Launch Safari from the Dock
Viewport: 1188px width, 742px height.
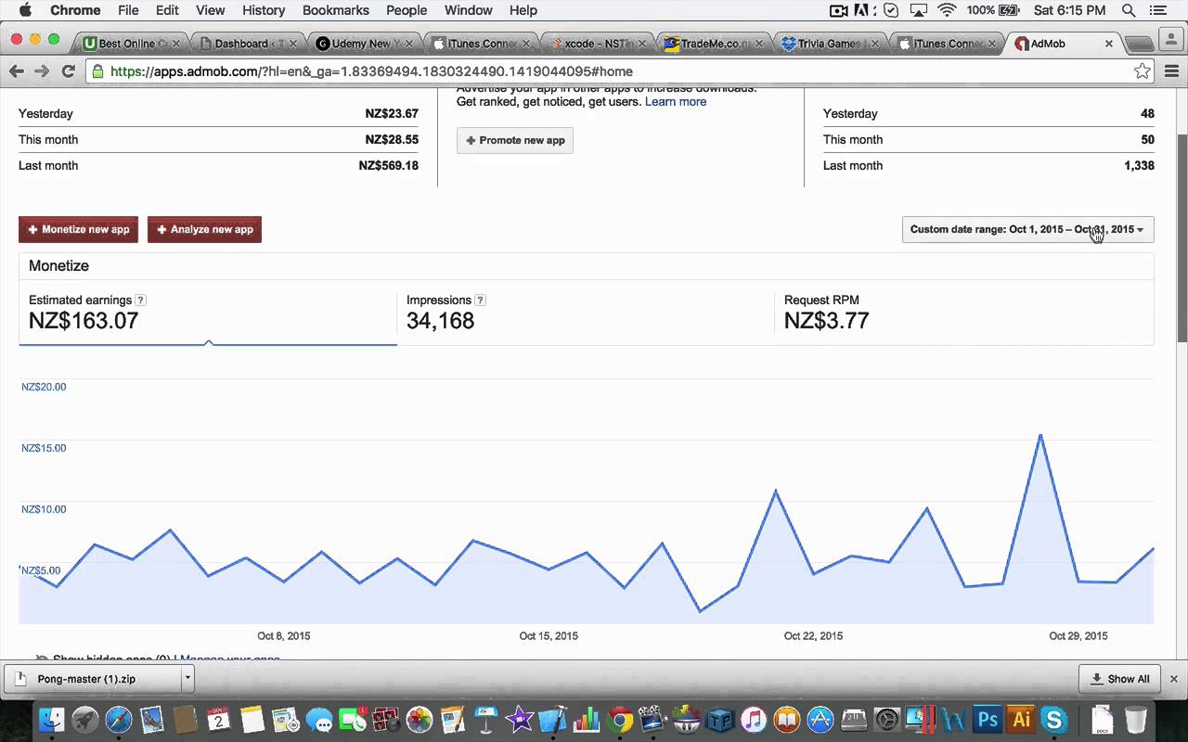click(119, 719)
